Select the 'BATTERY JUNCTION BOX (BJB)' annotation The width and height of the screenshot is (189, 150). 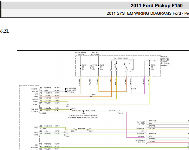(x=165, y=61)
